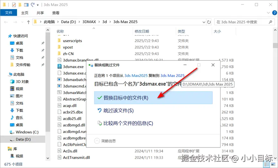Open address bar history dropdown
This screenshot has height=168, width=278.
click(204, 22)
